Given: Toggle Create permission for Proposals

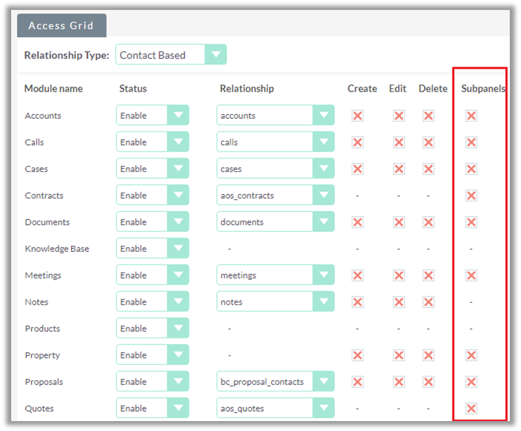Looking at the screenshot, I should 357,382.
